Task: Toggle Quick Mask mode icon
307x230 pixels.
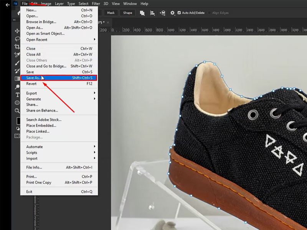Action: [17, 136]
